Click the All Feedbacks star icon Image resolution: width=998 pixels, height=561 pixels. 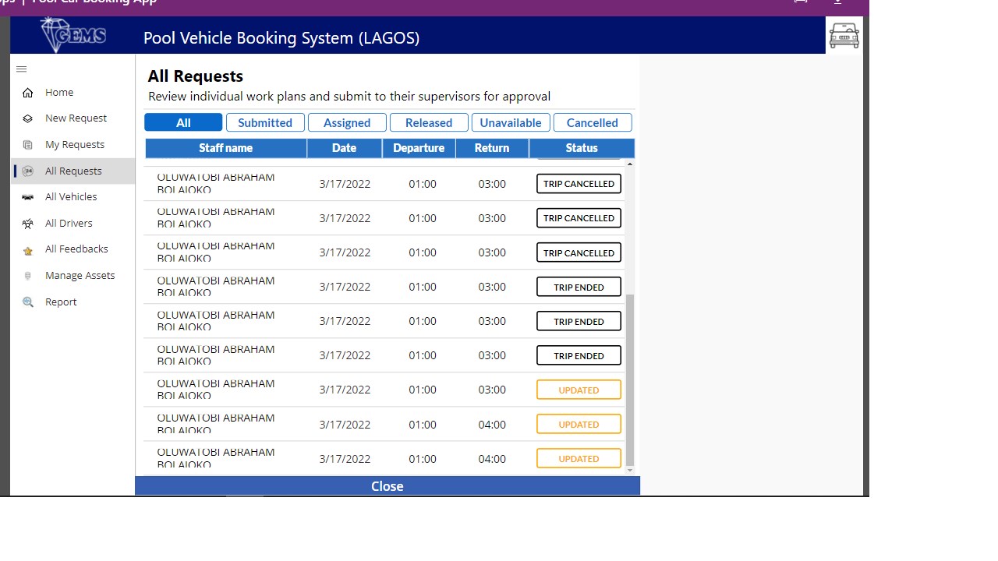point(28,250)
